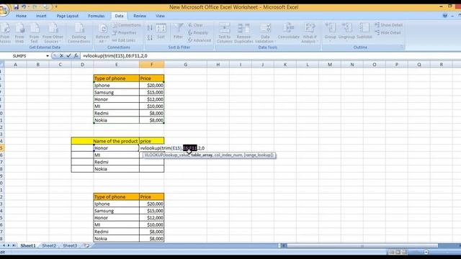Sort ascending A to Z
Image resolution: width=461 pixels, height=259 pixels.
pos(150,28)
